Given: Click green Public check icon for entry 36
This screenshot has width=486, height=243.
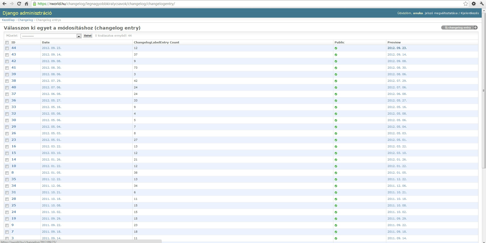Looking at the screenshot, I should (336, 101).
